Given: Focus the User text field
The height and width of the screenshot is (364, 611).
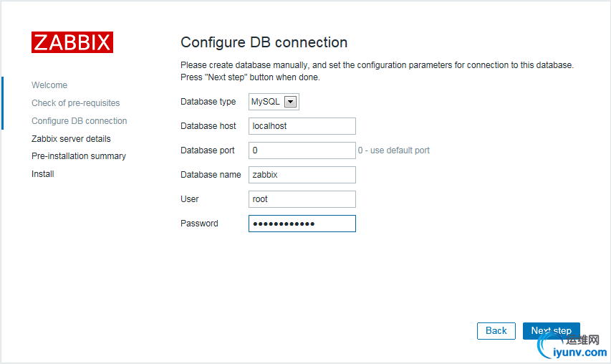Looking at the screenshot, I should [x=302, y=199].
